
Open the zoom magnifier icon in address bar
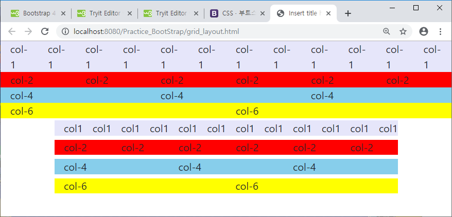tap(386, 31)
